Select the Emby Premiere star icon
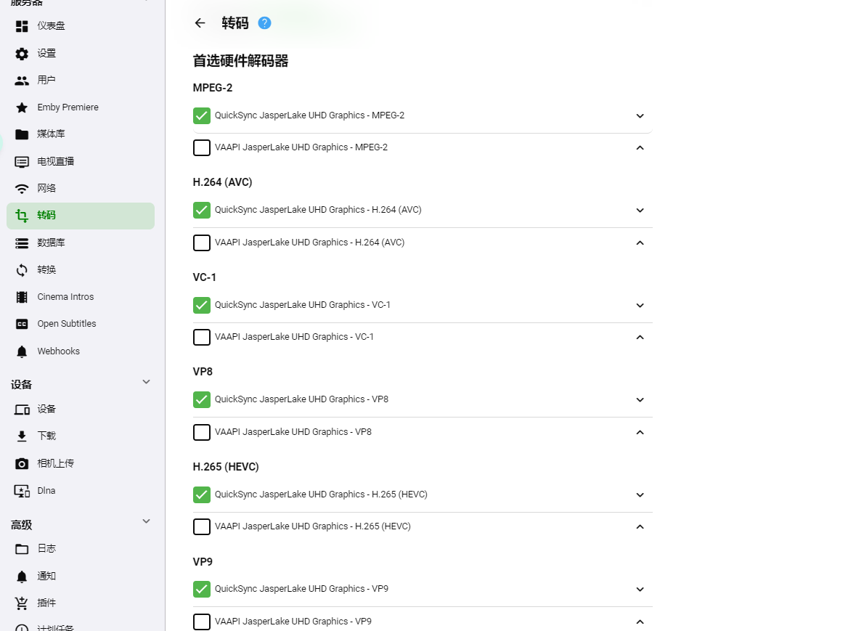This screenshot has width=856, height=631. click(x=22, y=107)
